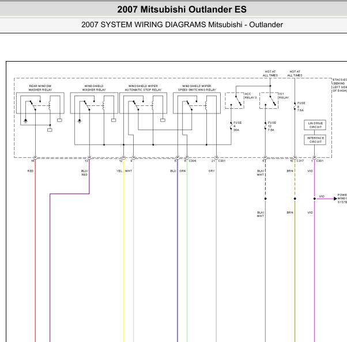
Task: Click the 'LIN DRIVE CIRCUIT' box
Action: (x=315, y=125)
